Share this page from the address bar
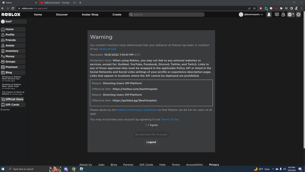305x172 pixels. [x=249, y=8]
